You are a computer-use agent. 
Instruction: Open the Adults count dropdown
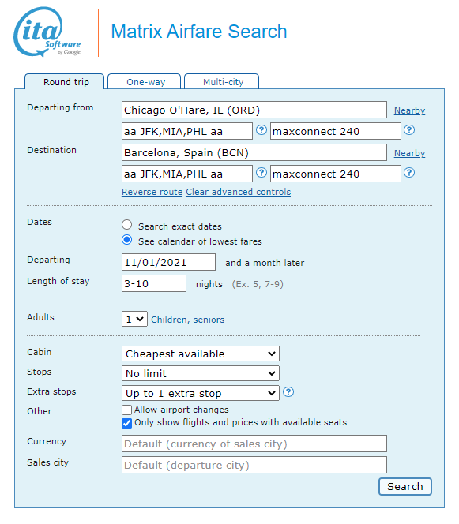134,319
